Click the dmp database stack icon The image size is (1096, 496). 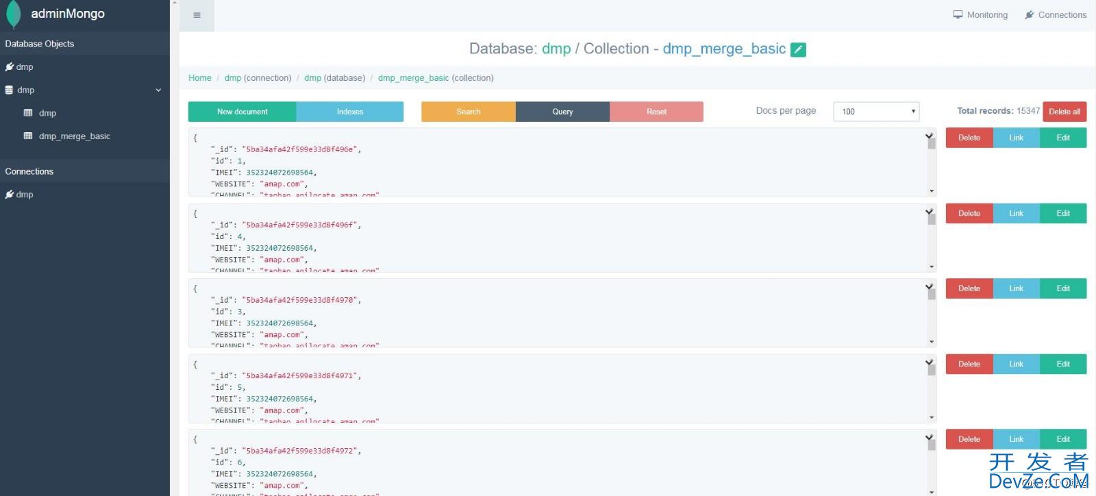(9, 90)
